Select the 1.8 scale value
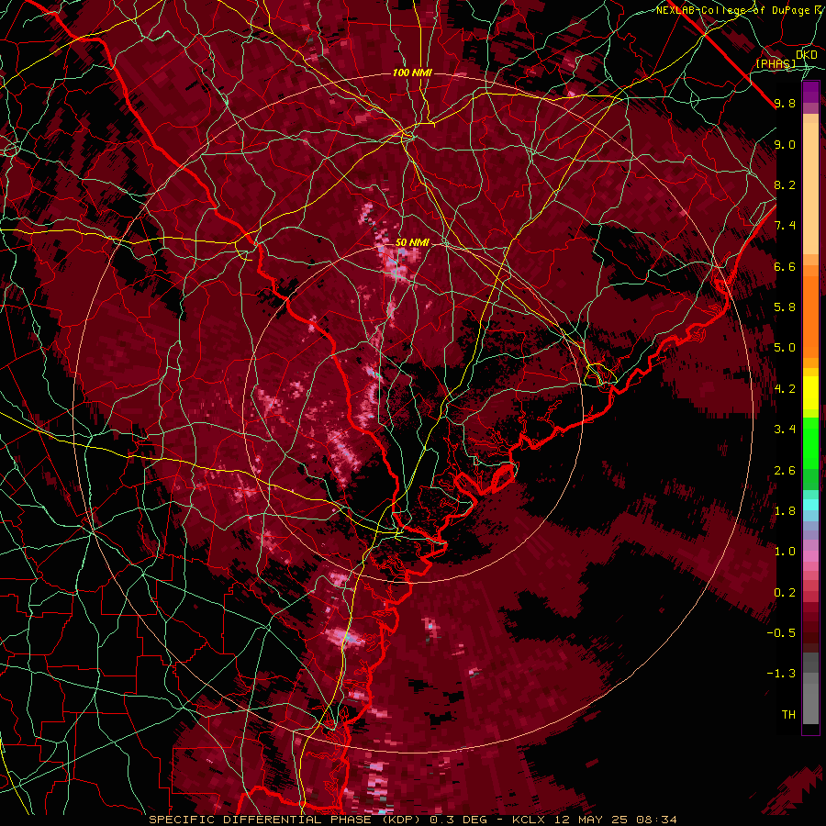The height and width of the screenshot is (826, 826). pos(785,511)
